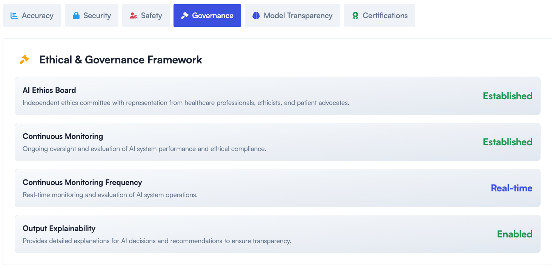Select the Continuous Monitoring Frequency title
This screenshot has width=556, height=268.
point(82,182)
